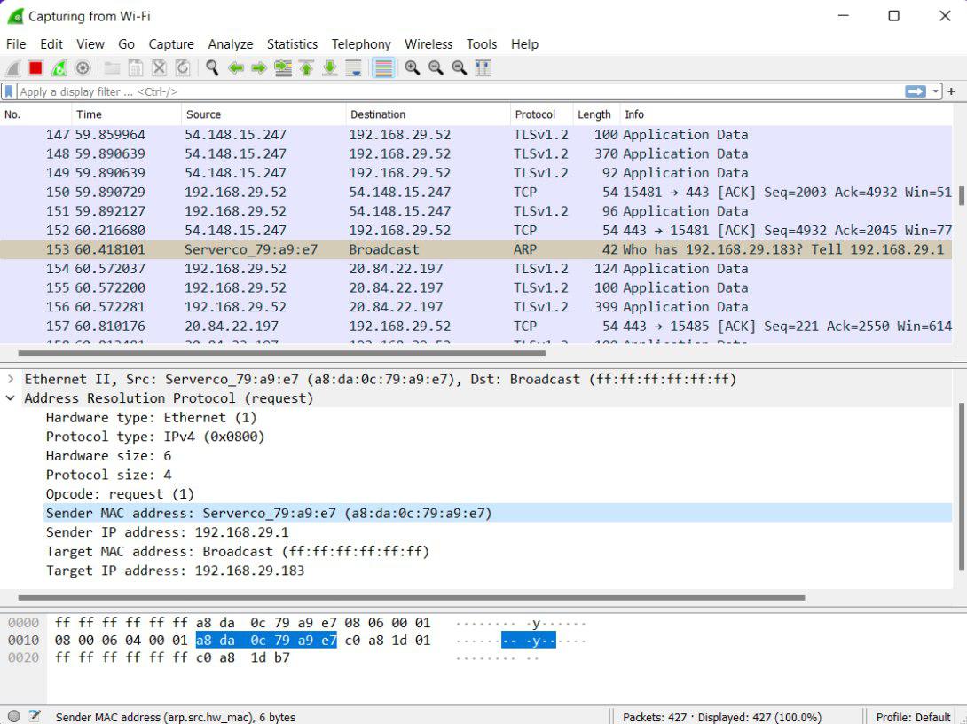Click the resize columns icon

(x=483, y=67)
